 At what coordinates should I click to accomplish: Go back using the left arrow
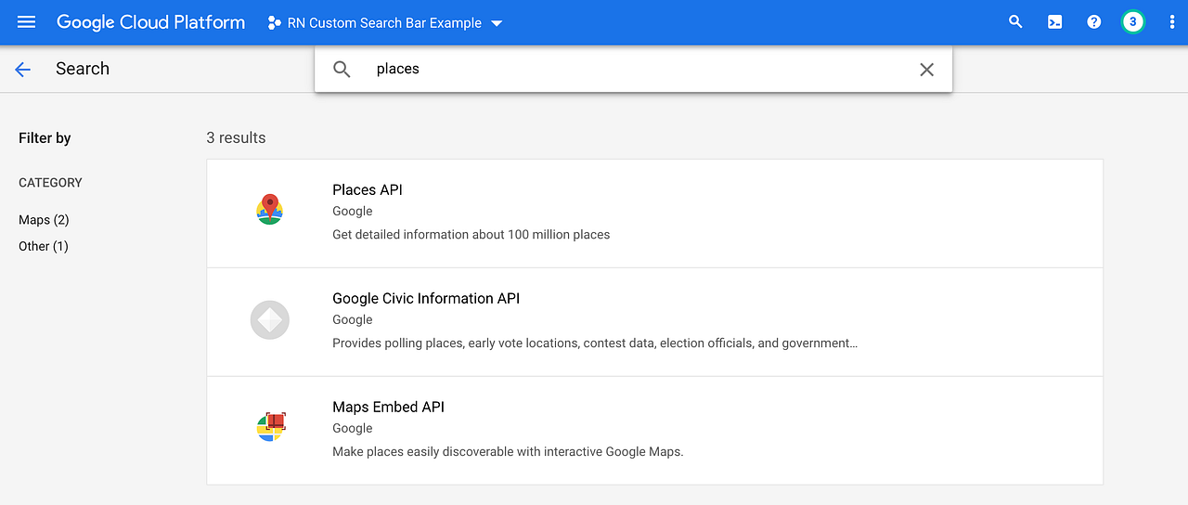(x=23, y=69)
